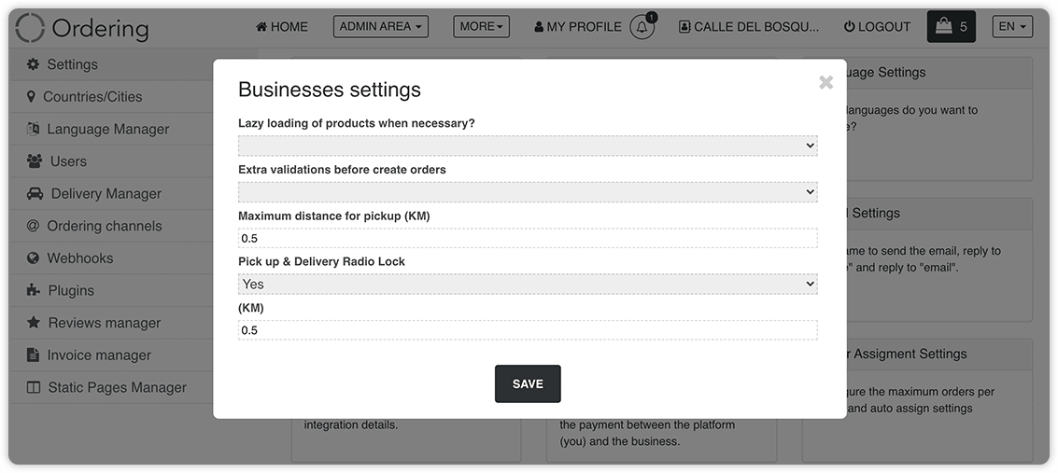This screenshot has width=1058, height=473.
Task: Click the Webhooks globe icon
Action: pos(33,258)
